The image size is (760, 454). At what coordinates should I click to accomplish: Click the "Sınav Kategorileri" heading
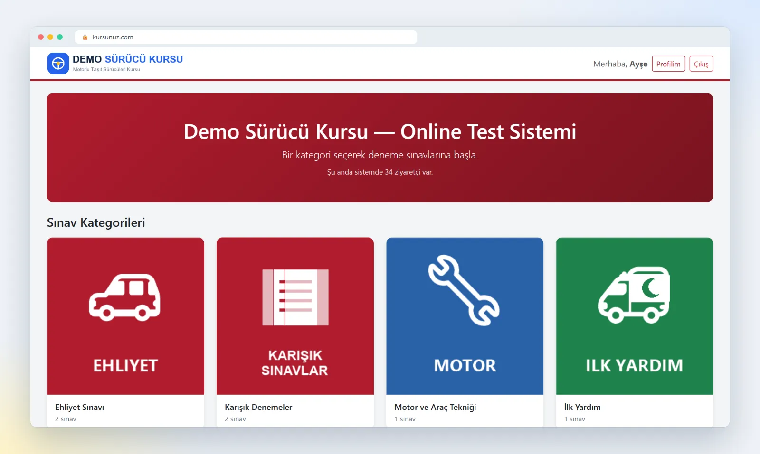[96, 222]
